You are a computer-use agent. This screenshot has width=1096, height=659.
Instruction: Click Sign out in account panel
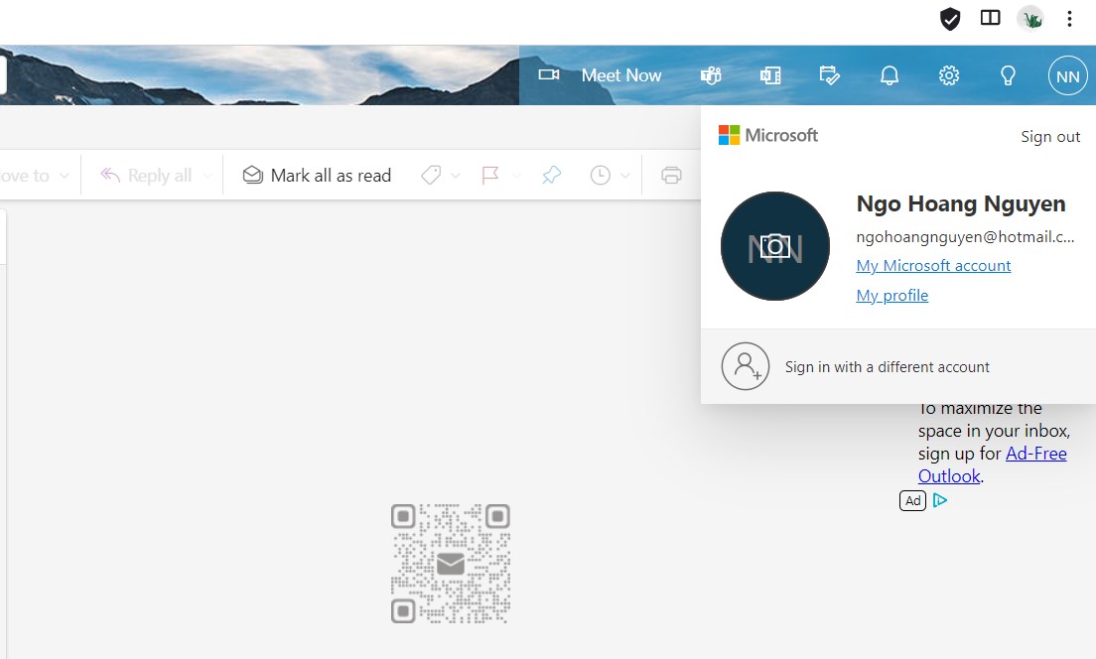pos(1050,137)
